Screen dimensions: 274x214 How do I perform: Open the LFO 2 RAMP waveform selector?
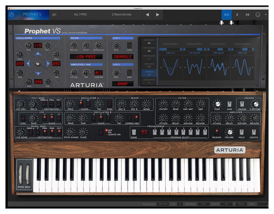point(123,84)
